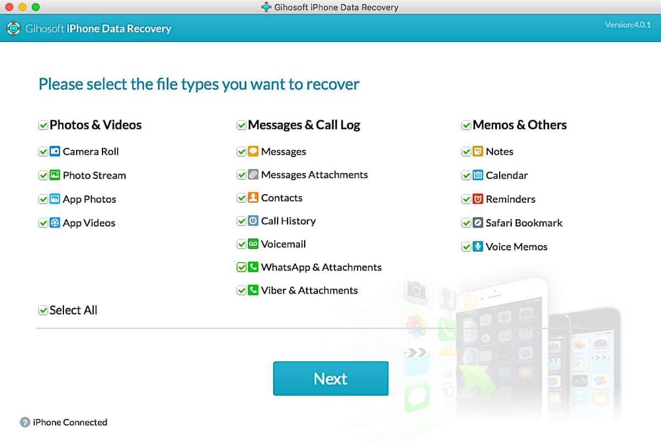Uncheck the Select All checkbox

coord(43,311)
